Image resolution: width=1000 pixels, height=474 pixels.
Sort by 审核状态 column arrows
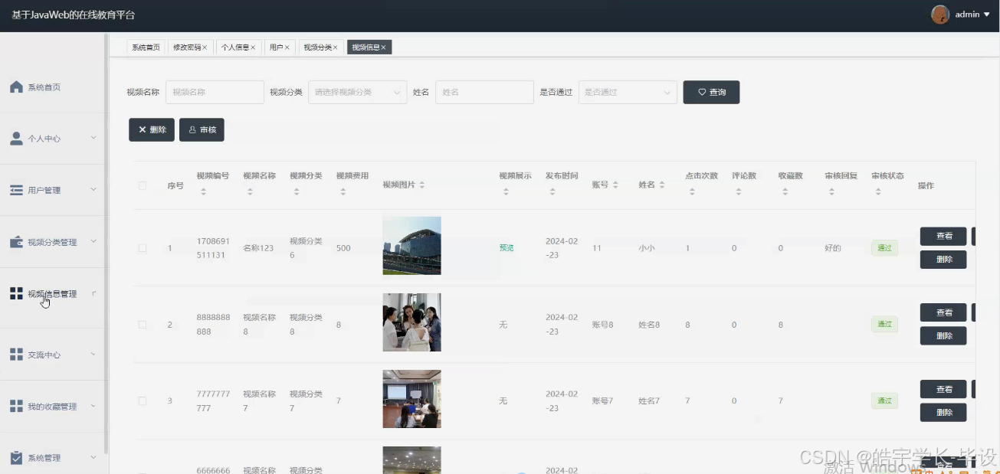coord(878,191)
